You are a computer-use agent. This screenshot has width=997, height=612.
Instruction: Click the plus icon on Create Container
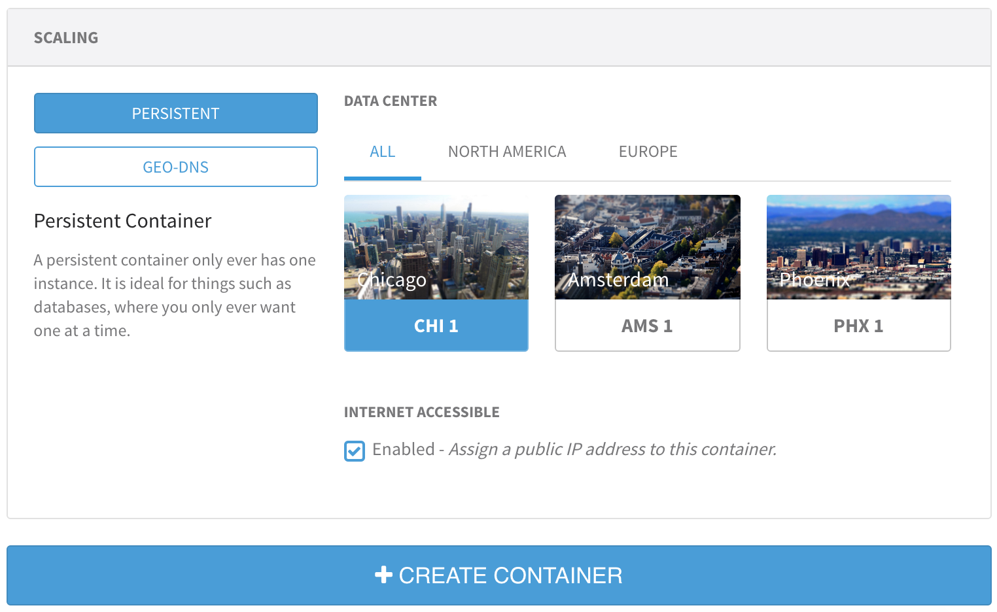tap(383, 575)
